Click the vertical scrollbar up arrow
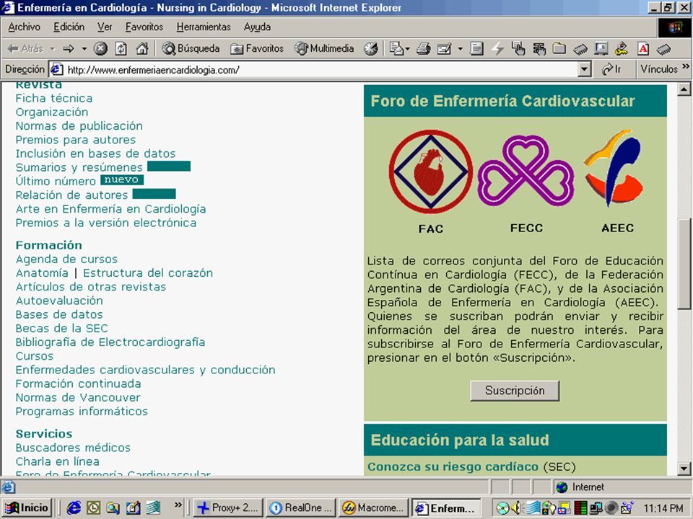This screenshot has height=519, width=693. point(684,89)
